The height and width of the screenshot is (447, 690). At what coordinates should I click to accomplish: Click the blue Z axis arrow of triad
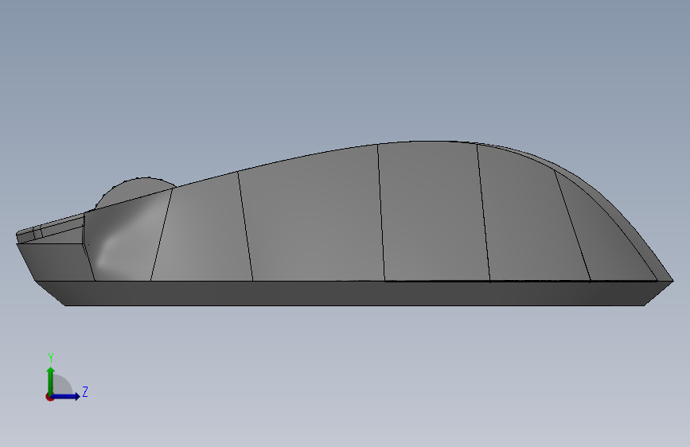click(x=65, y=396)
